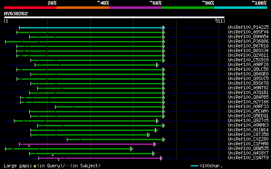Open the UniRef100_A9SFV4 entry

[248, 32]
